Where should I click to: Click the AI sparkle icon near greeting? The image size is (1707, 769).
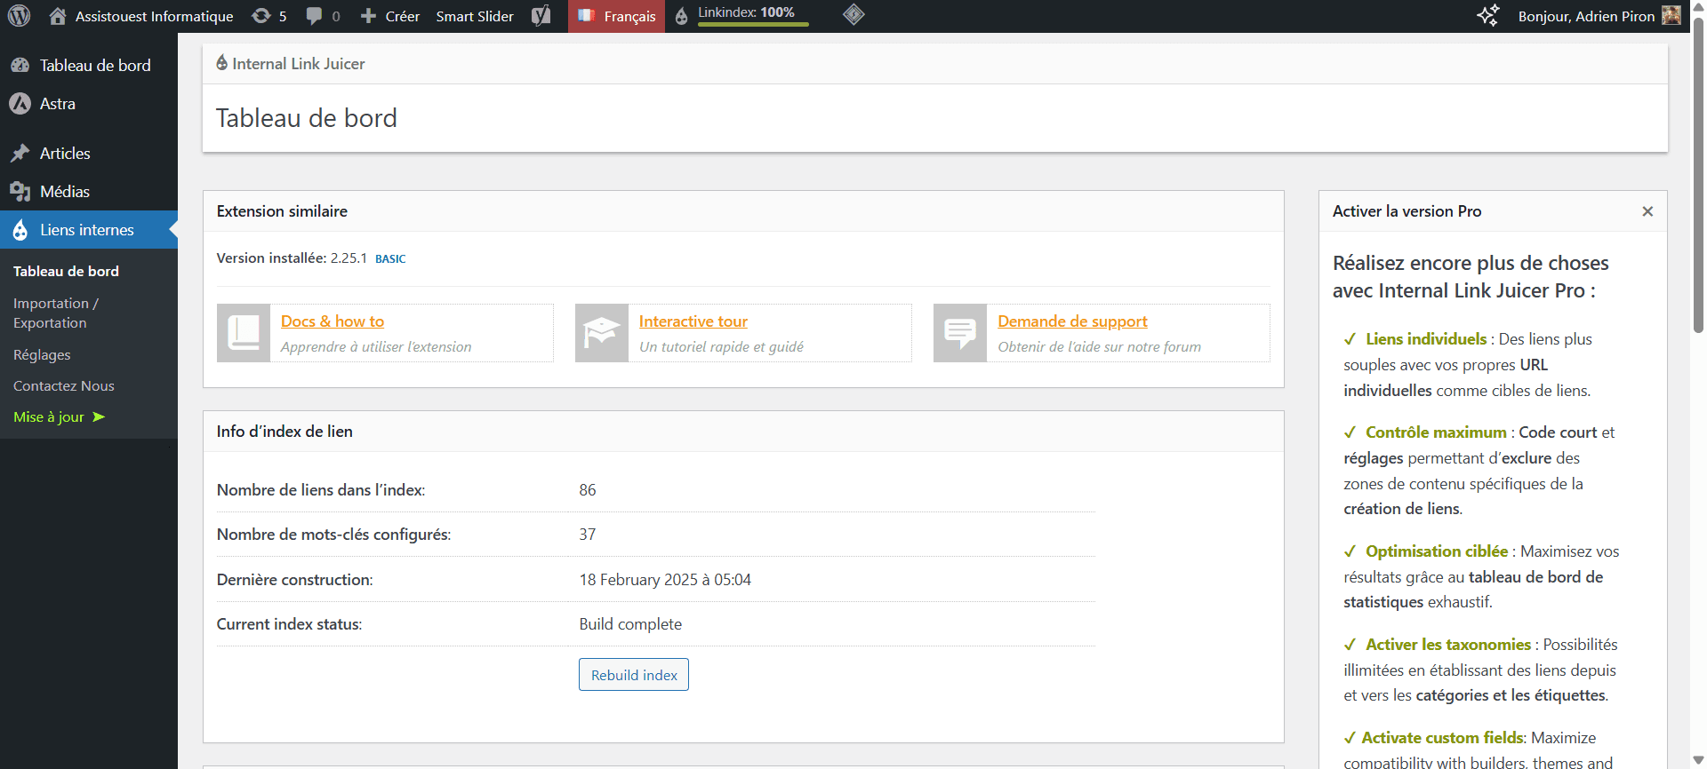click(1487, 16)
